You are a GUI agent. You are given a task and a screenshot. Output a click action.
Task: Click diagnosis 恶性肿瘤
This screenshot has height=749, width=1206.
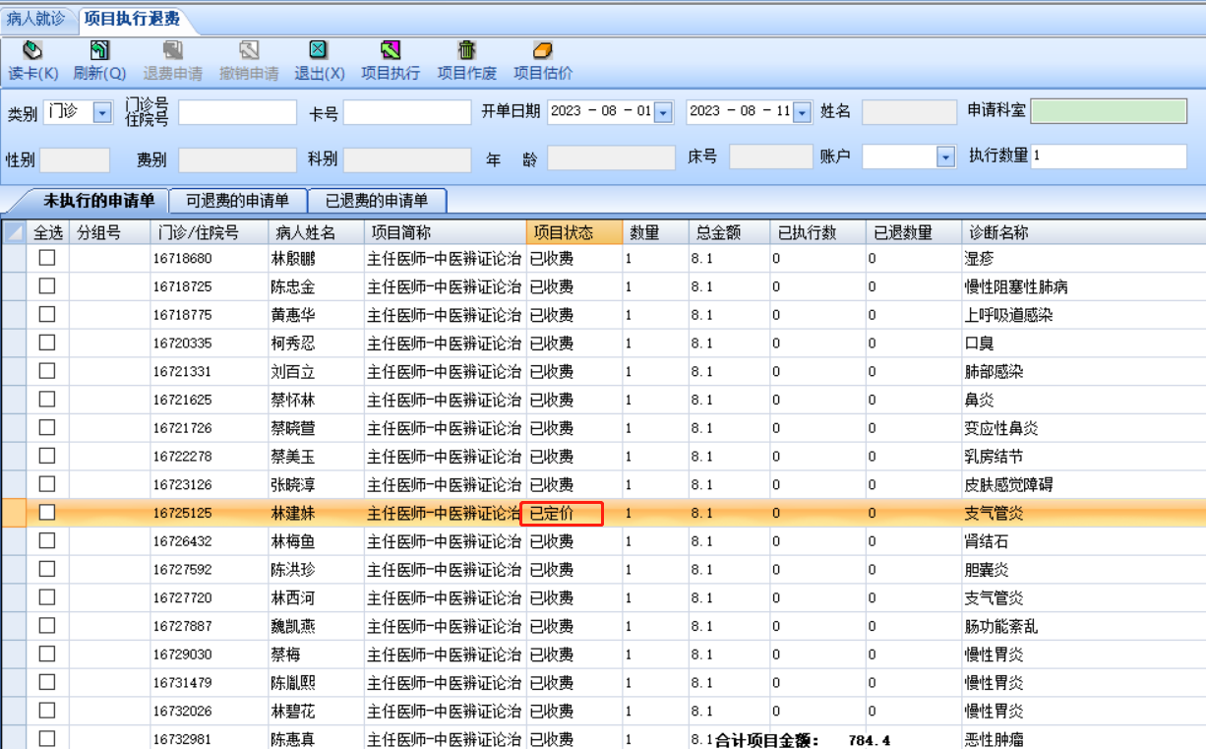(994, 739)
